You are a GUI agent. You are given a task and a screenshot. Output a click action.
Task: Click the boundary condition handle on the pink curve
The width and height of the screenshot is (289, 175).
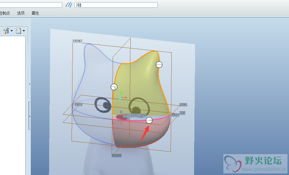pos(149,121)
